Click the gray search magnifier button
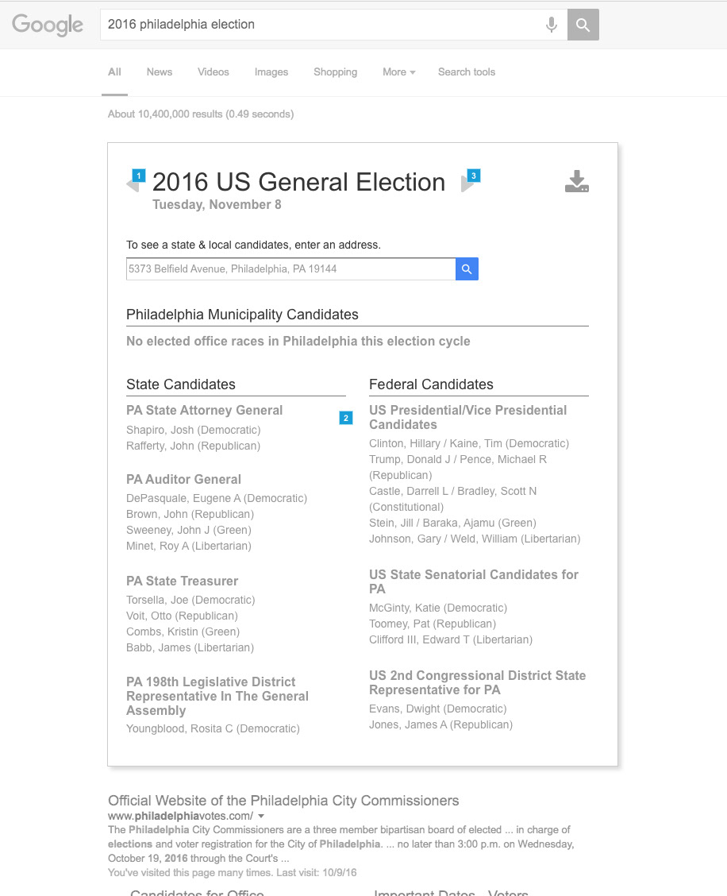This screenshot has height=896, width=727. [x=583, y=25]
